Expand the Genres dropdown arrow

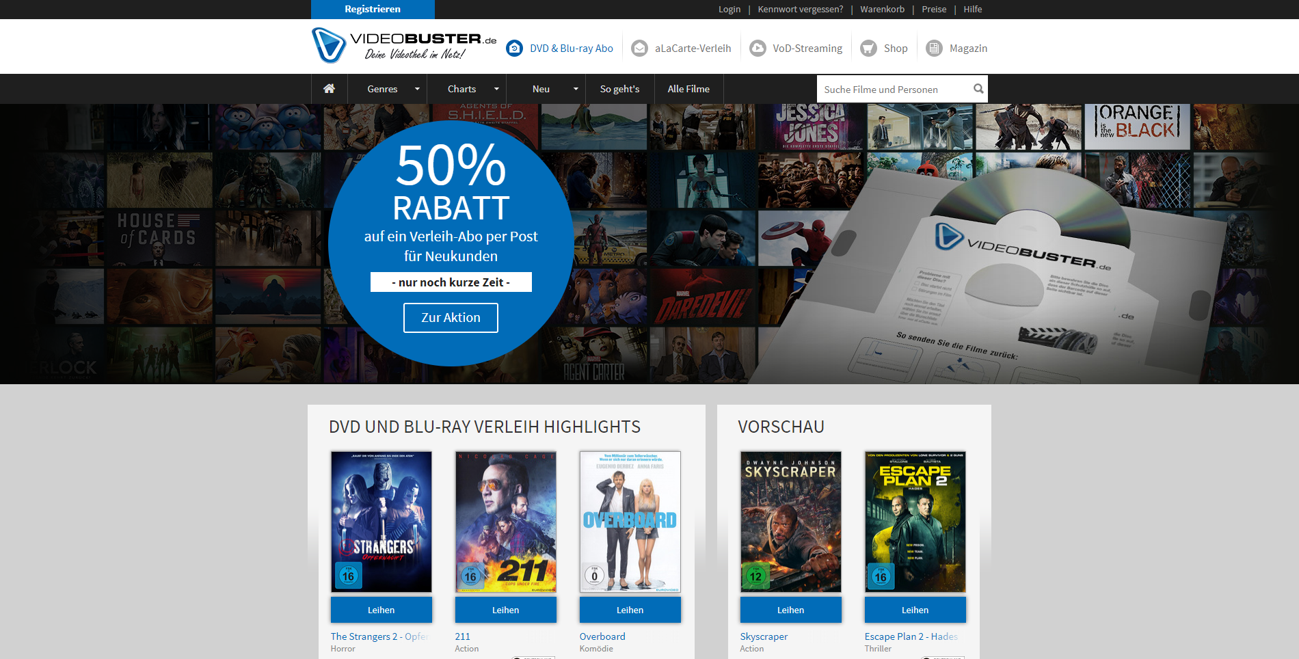pos(417,89)
